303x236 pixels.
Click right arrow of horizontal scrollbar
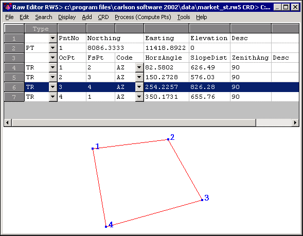tap(295, 123)
